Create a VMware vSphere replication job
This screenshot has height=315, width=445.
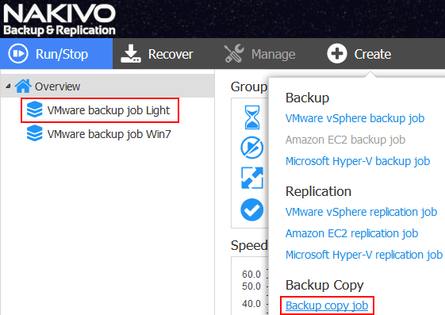pos(361,212)
